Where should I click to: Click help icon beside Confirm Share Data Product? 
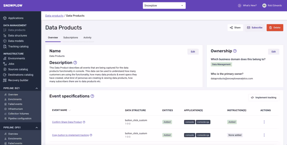(84, 122)
